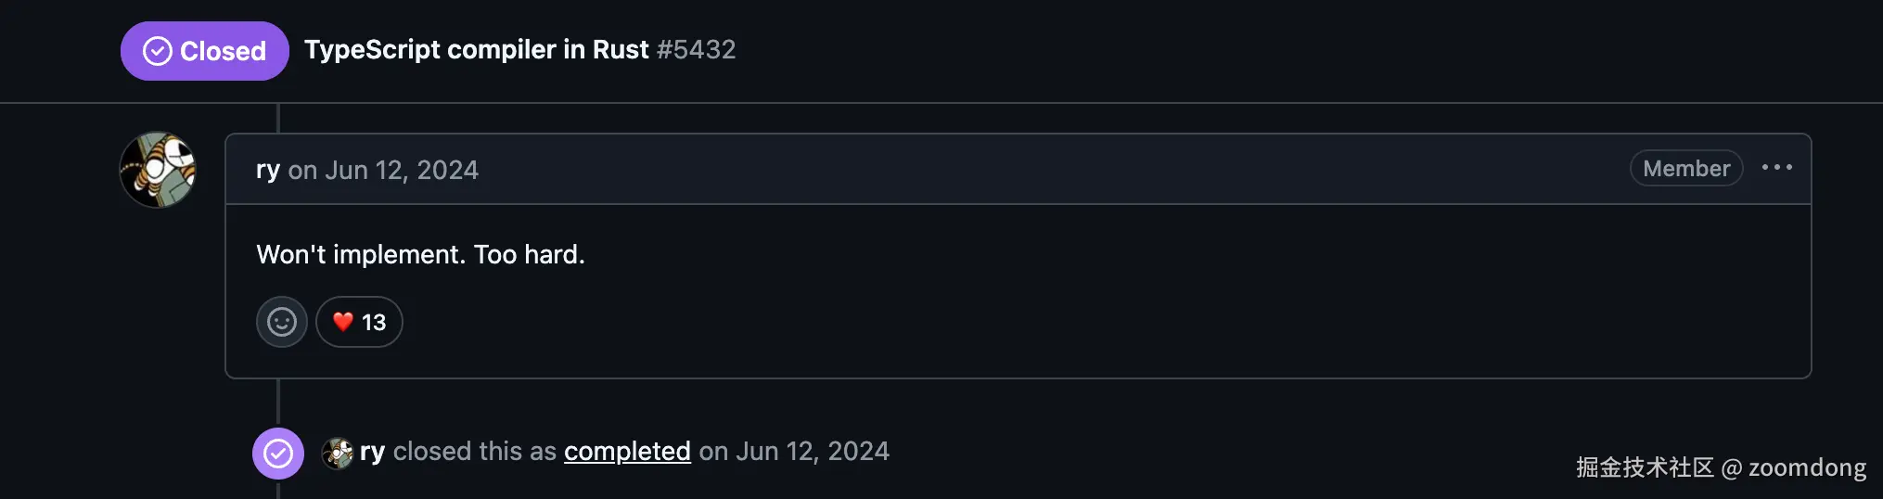The height and width of the screenshot is (499, 1883).
Task: Click the Jun 12, 2024 date in the closed event
Action: pyautogui.click(x=812, y=452)
